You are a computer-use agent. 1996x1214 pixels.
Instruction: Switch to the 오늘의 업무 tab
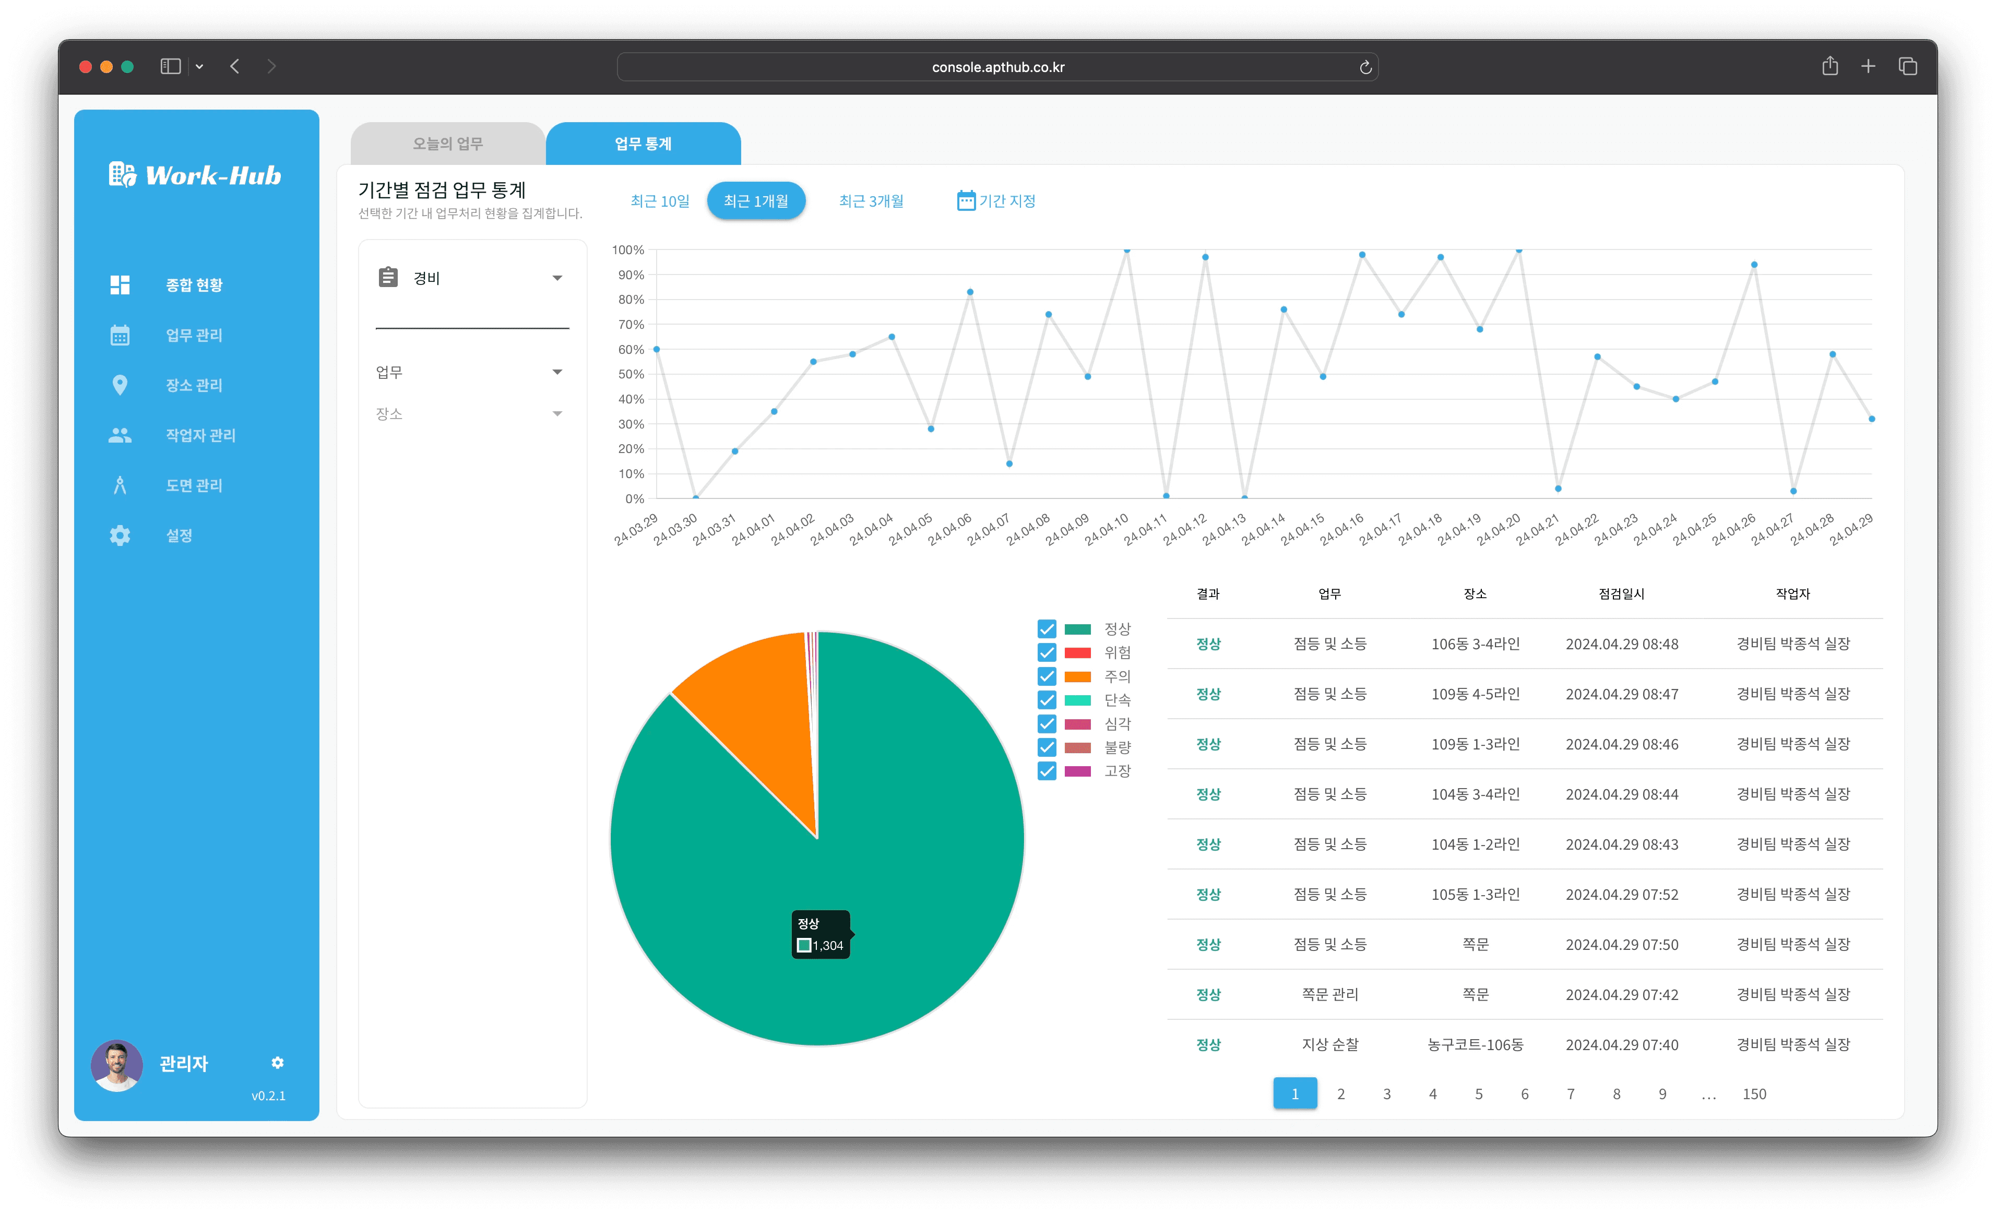[x=447, y=144]
